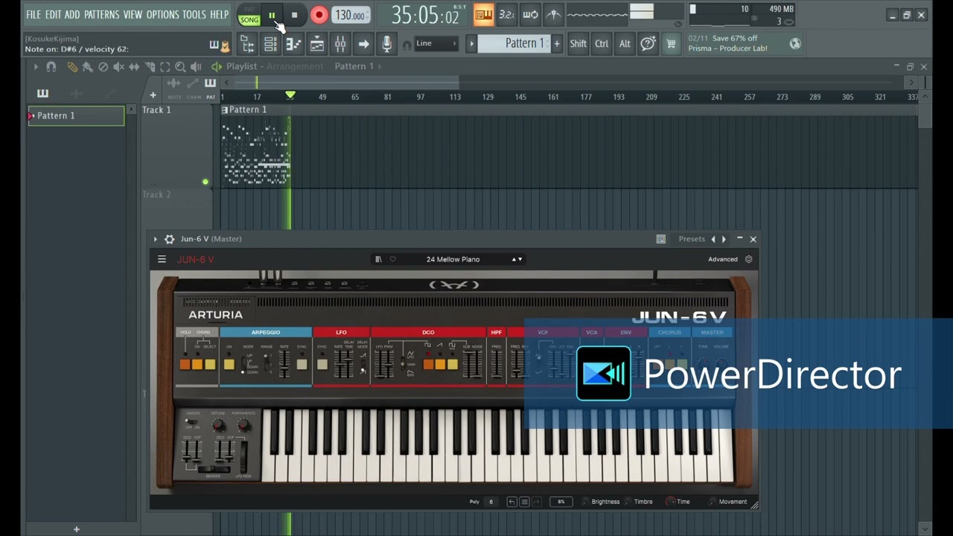Image resolution: width=953 pixels, height=536 pixels.
Task: Open Presets menu in plugin wrapper
Action: point(692,239)
